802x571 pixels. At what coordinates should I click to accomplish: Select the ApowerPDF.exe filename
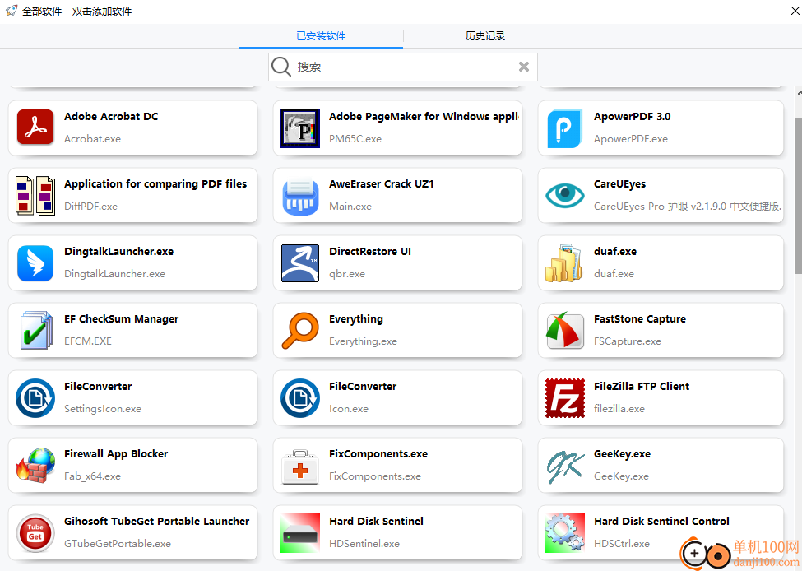coord(631,139)
